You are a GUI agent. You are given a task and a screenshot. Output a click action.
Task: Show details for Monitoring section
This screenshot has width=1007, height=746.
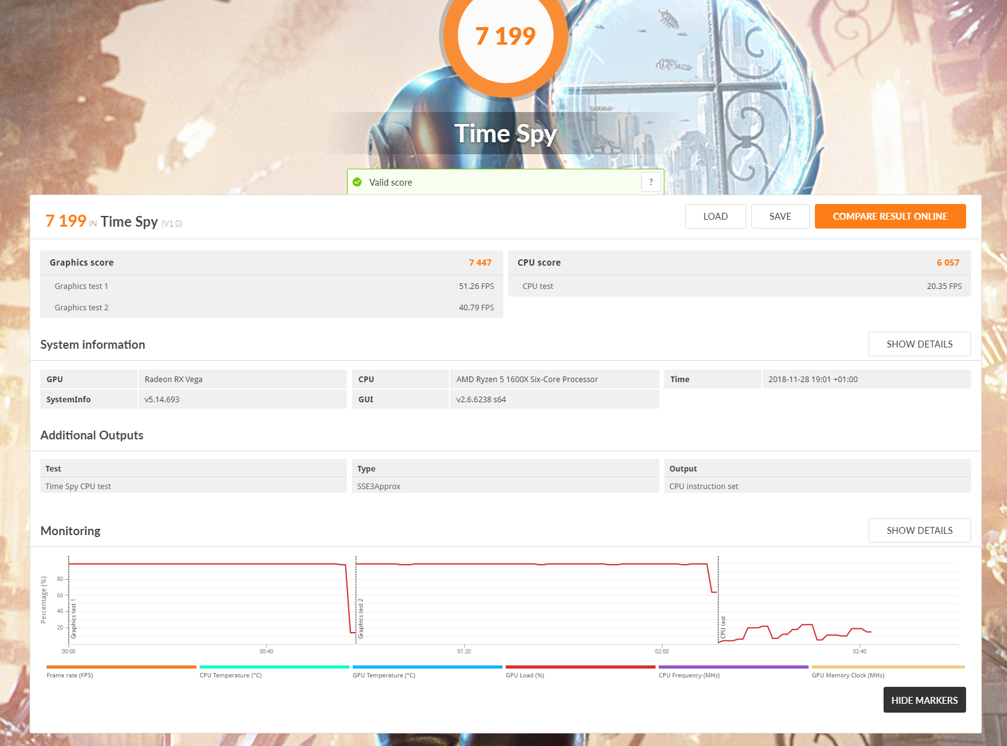[919, 530]
